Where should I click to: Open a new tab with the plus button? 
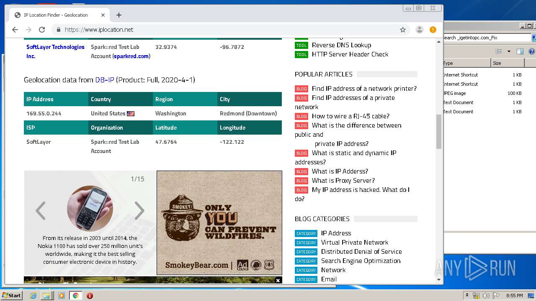click(119, 15)
